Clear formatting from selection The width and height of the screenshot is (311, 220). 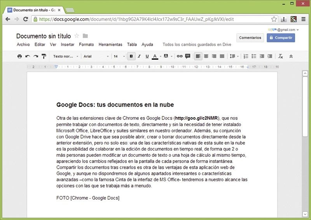(280, 56)
